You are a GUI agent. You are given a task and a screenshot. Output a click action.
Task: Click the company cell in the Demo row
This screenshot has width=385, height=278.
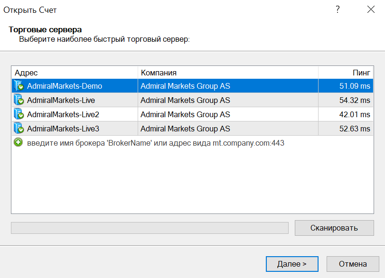tap(228, 86)
